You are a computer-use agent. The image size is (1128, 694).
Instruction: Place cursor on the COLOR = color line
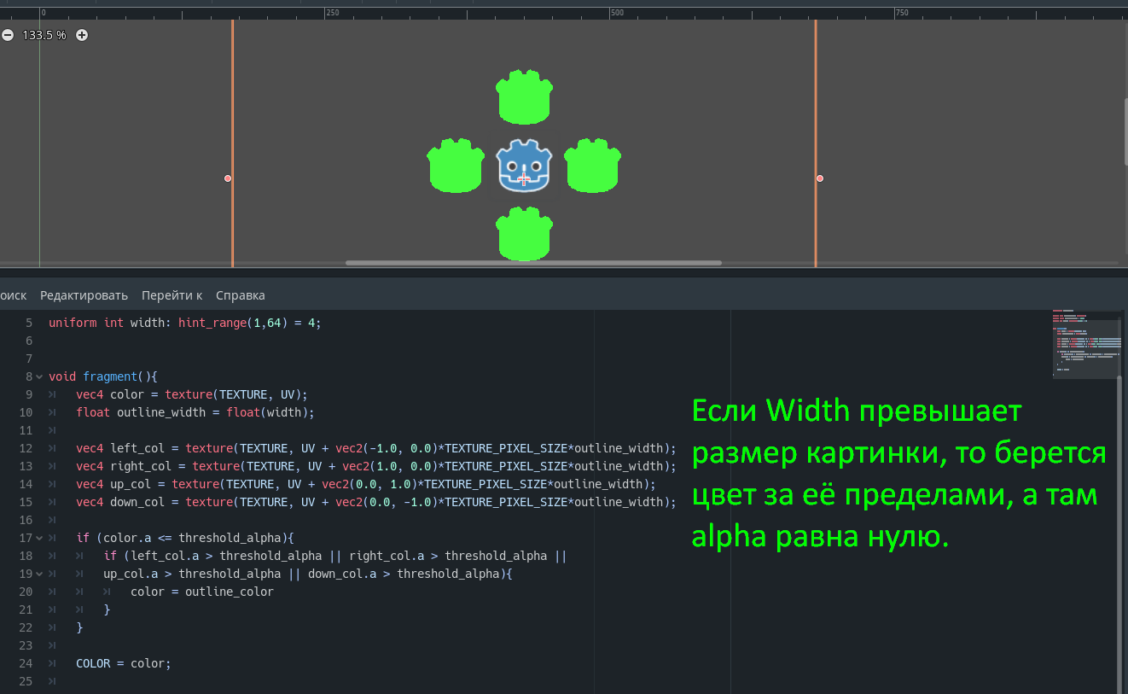click(x=124, y=663)
